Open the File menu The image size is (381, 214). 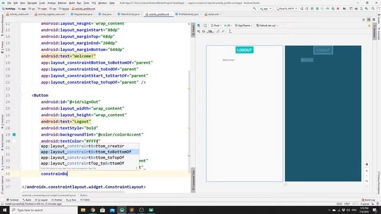coord(10,3)
